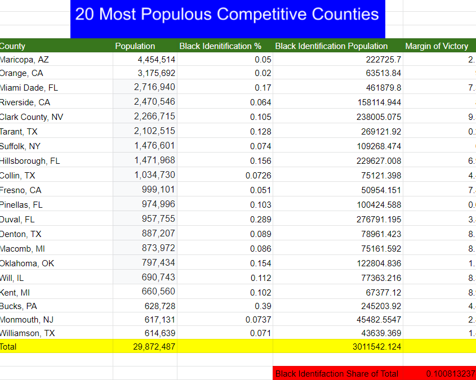
Task: Select the 'Maricopa, AZ' county cell
Action: pos(56,59)
